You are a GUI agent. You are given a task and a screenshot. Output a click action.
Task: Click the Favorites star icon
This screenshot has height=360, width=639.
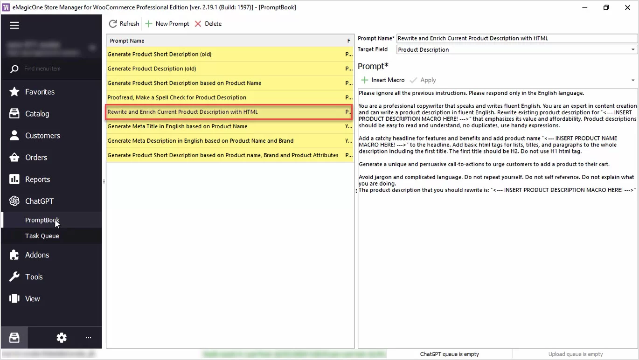(14, 92)
